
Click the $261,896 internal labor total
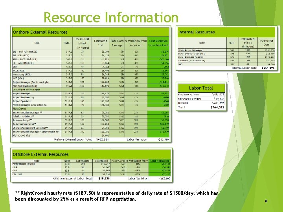pyautogui.click(x=268, y=68)
